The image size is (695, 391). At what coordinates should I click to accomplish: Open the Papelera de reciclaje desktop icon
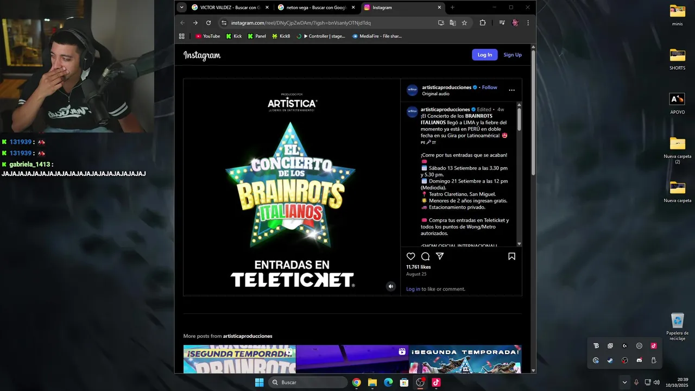[x=677, y=327]
